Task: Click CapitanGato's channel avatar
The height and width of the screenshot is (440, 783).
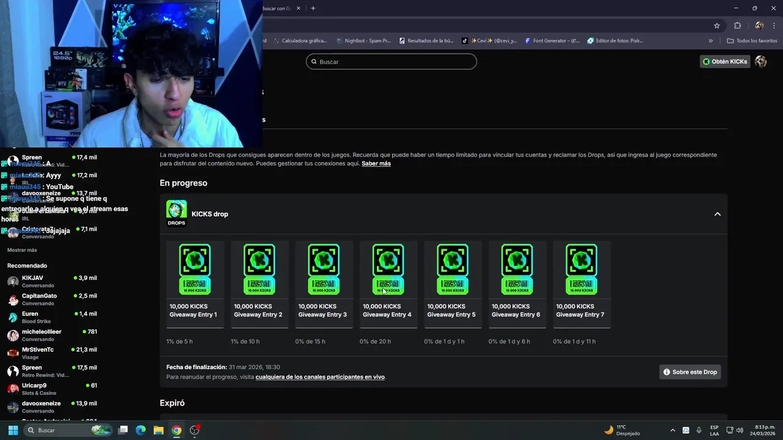Action: (x=13, y=299)
